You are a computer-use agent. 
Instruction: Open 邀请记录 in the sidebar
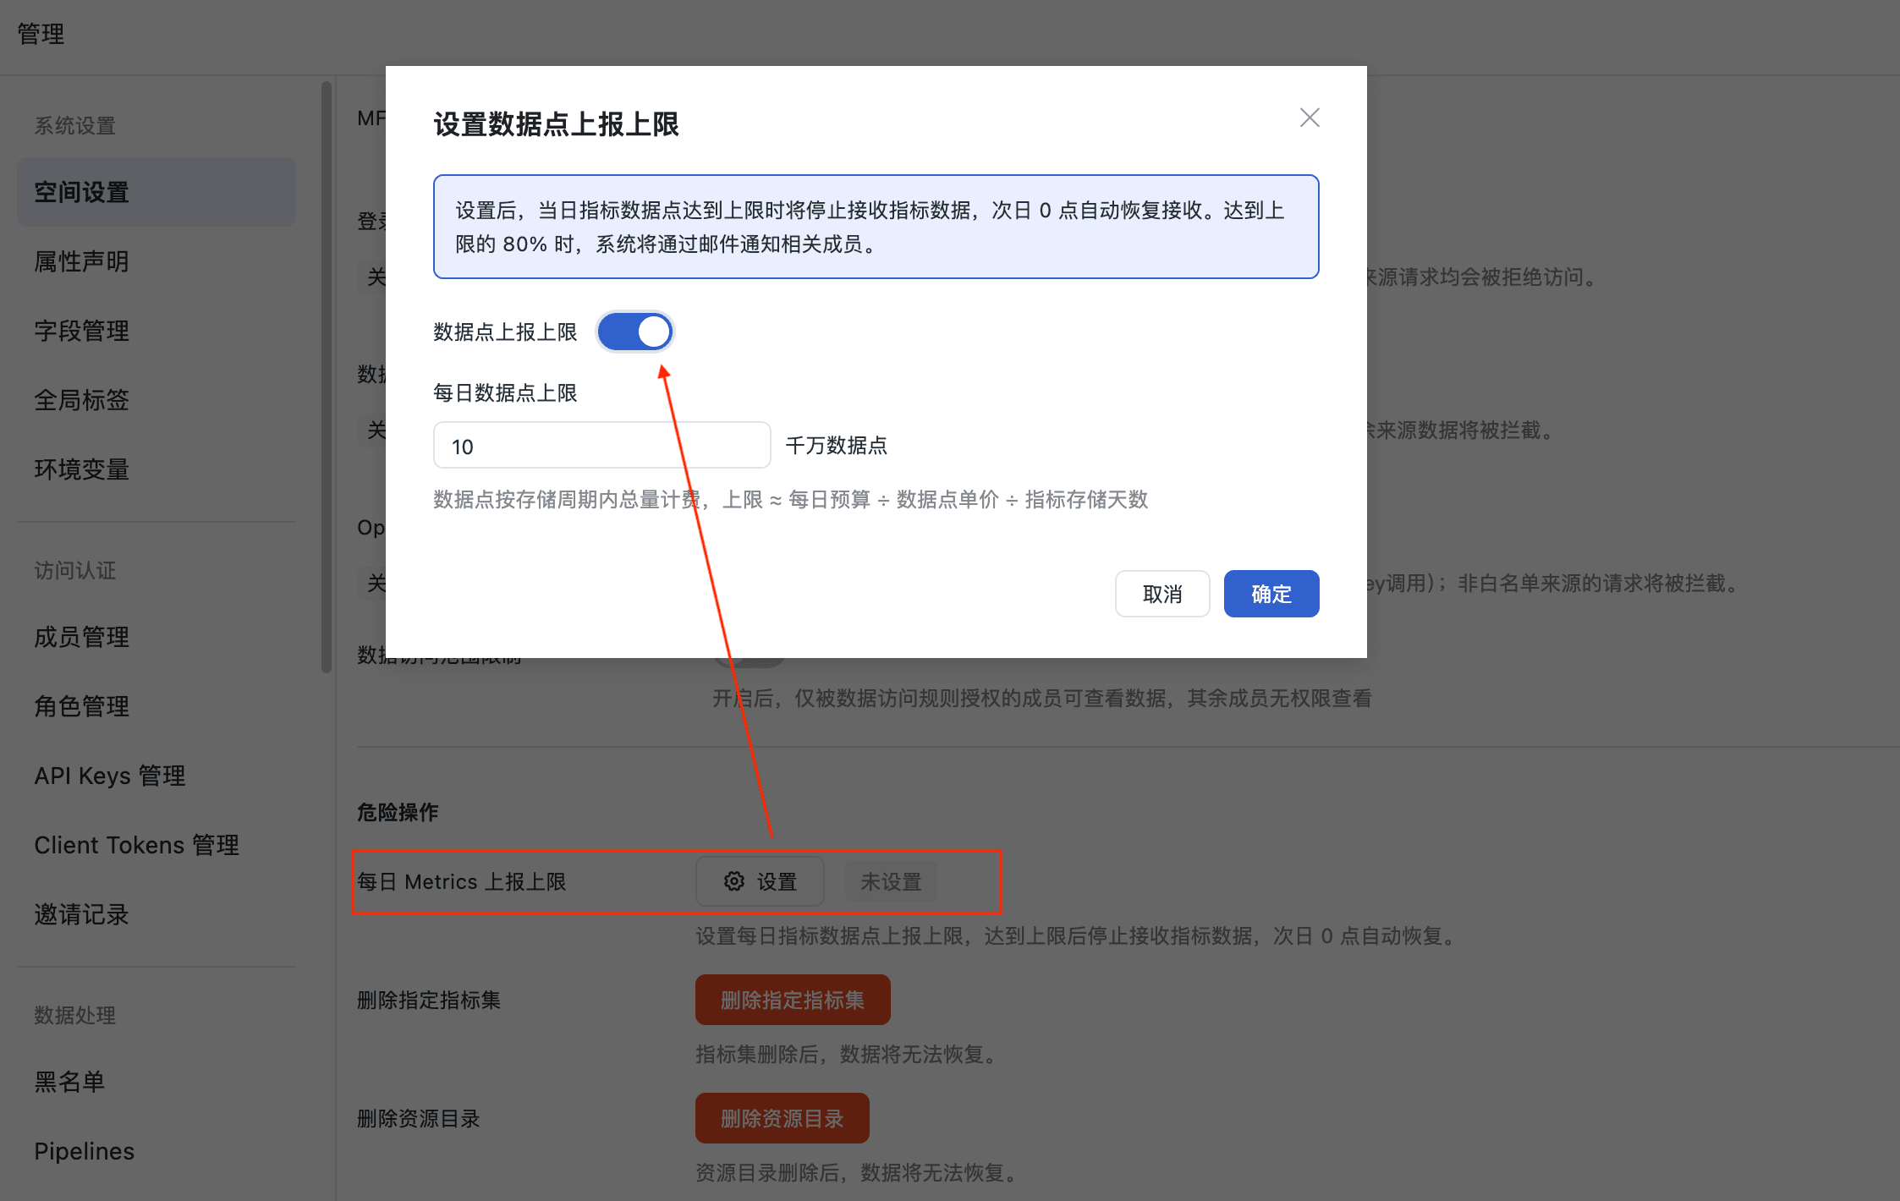coord(81,914)
